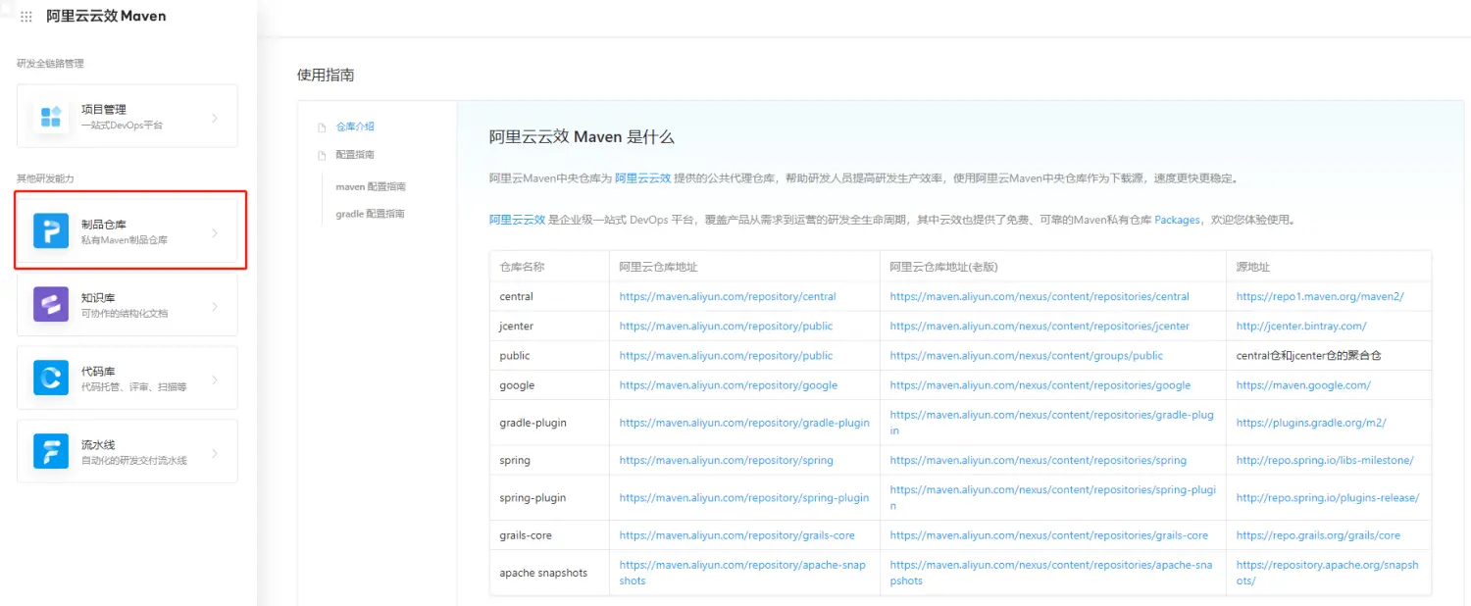
Task: Select the 代码库 code hosting icon
Action: (50, 377)
